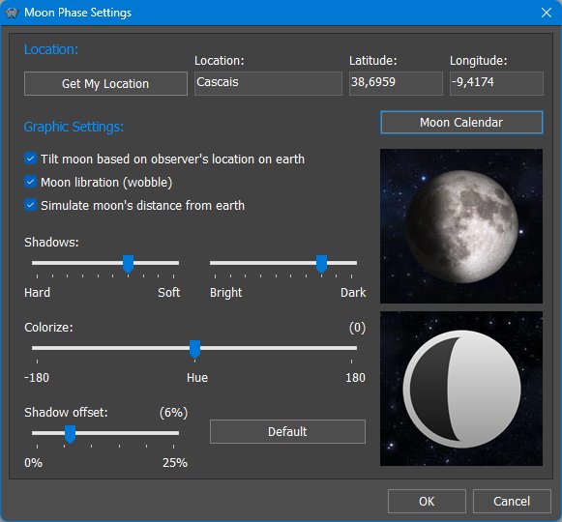
Task: Click the Get My Location button
Action: (105, 84)
